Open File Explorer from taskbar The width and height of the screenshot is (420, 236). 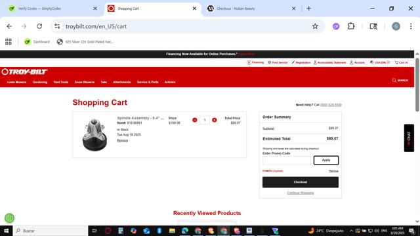[x=172, y=231]
